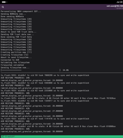
Task: Click ramrod granular progress 28.000000 line
Action: click(32, 116)
